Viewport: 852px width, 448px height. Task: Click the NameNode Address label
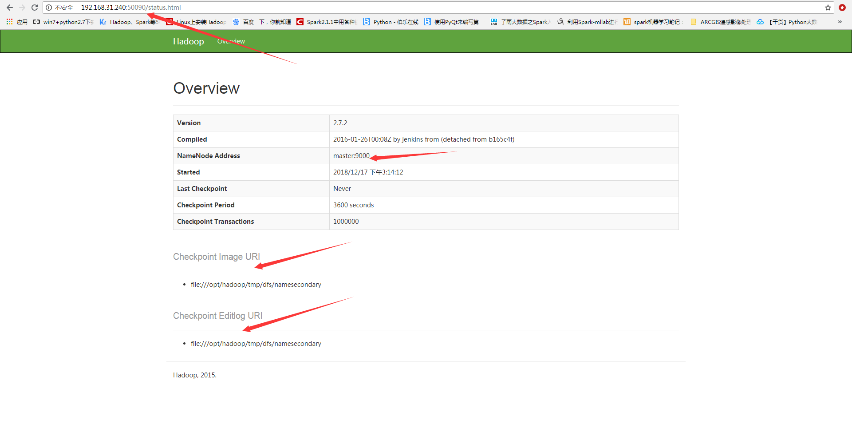coord(209,156)
